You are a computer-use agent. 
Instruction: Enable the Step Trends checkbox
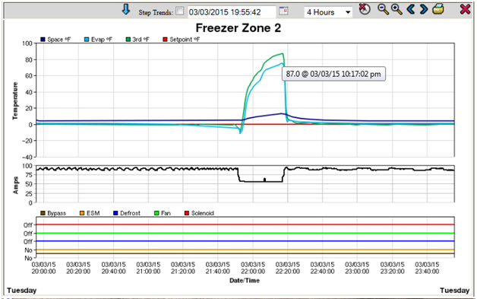(x=180, y=11)
